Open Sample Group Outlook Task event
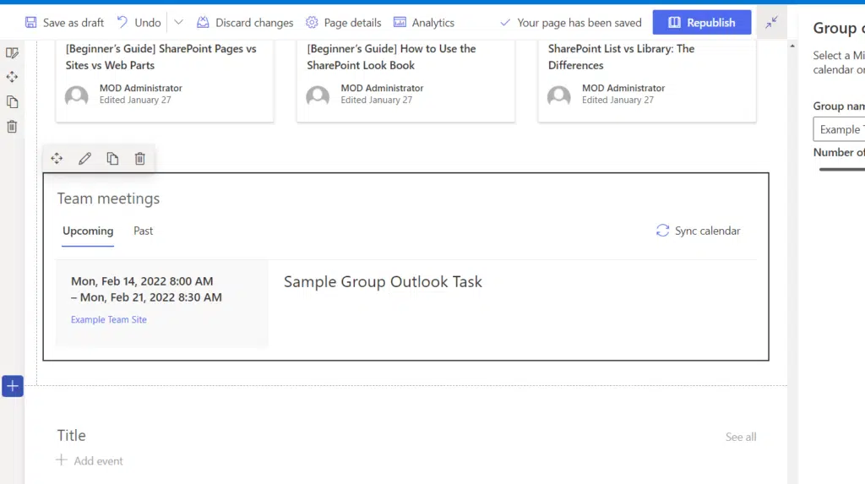 click(383, 281)
